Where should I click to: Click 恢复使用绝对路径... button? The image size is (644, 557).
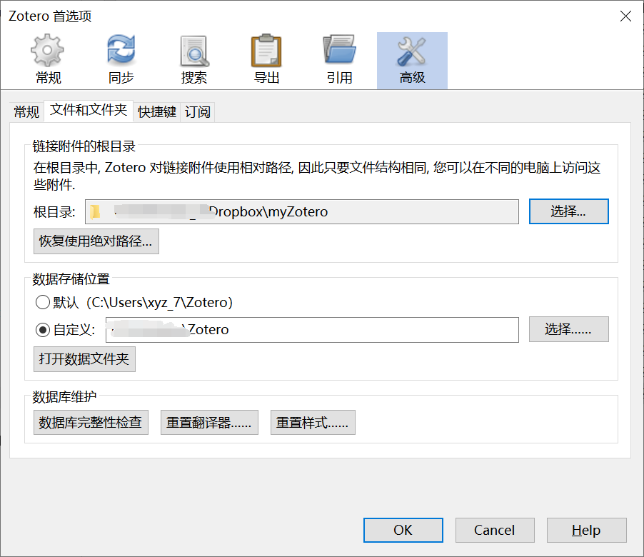click(96, 241)
